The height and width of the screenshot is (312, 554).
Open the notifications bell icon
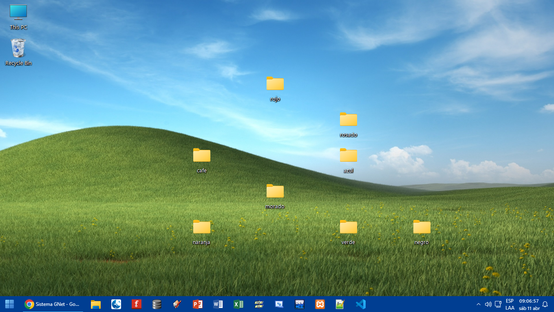click(545, 304)
